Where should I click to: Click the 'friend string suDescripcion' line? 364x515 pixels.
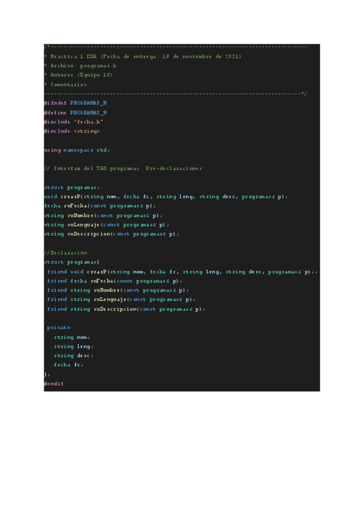[x=126, y=309]
